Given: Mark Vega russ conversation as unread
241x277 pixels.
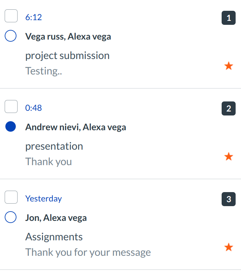Looking at the screenshot, I should point(11,36).
